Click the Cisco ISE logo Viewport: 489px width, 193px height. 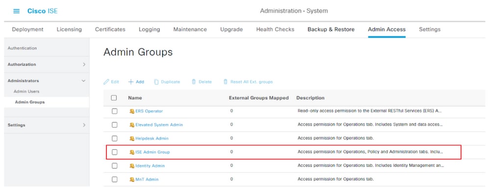click(43, 11)
